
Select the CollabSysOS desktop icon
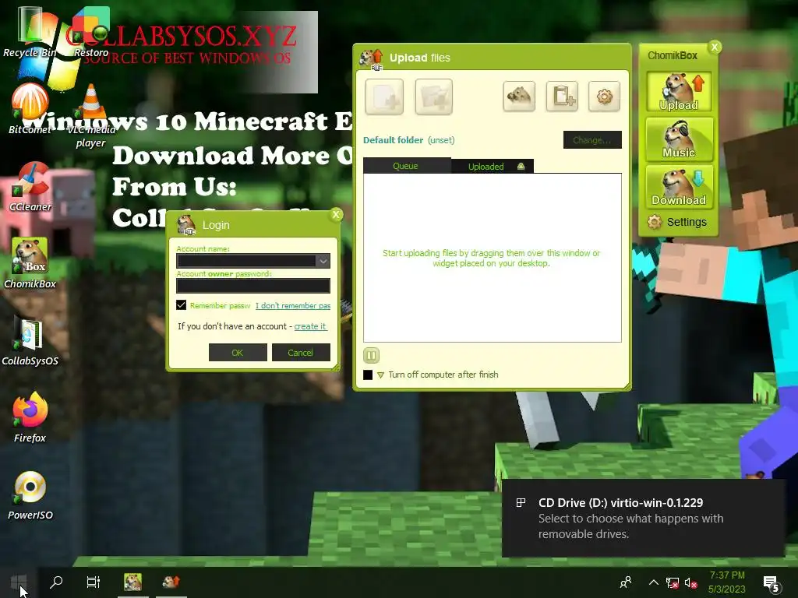[x=30, y=340]
